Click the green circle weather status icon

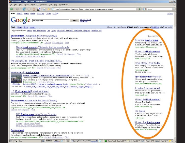coord(106,141)
